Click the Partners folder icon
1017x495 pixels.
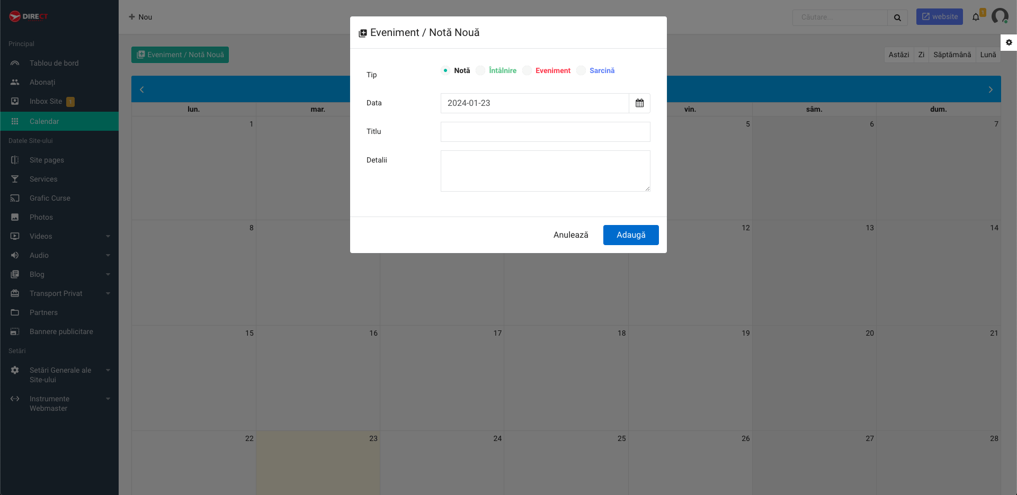coord(15,312)
